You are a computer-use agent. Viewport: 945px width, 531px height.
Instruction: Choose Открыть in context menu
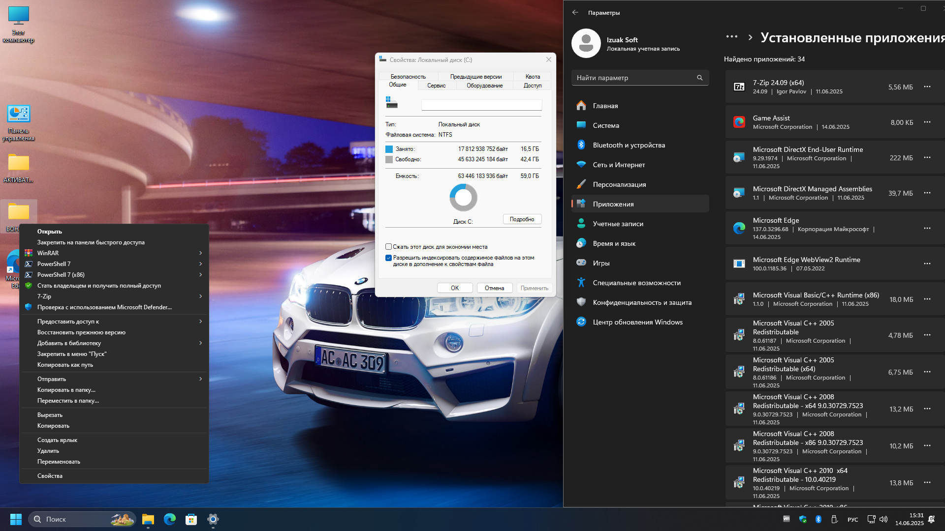114,232
